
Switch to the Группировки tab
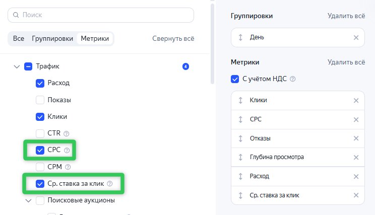tap(52, 38)
